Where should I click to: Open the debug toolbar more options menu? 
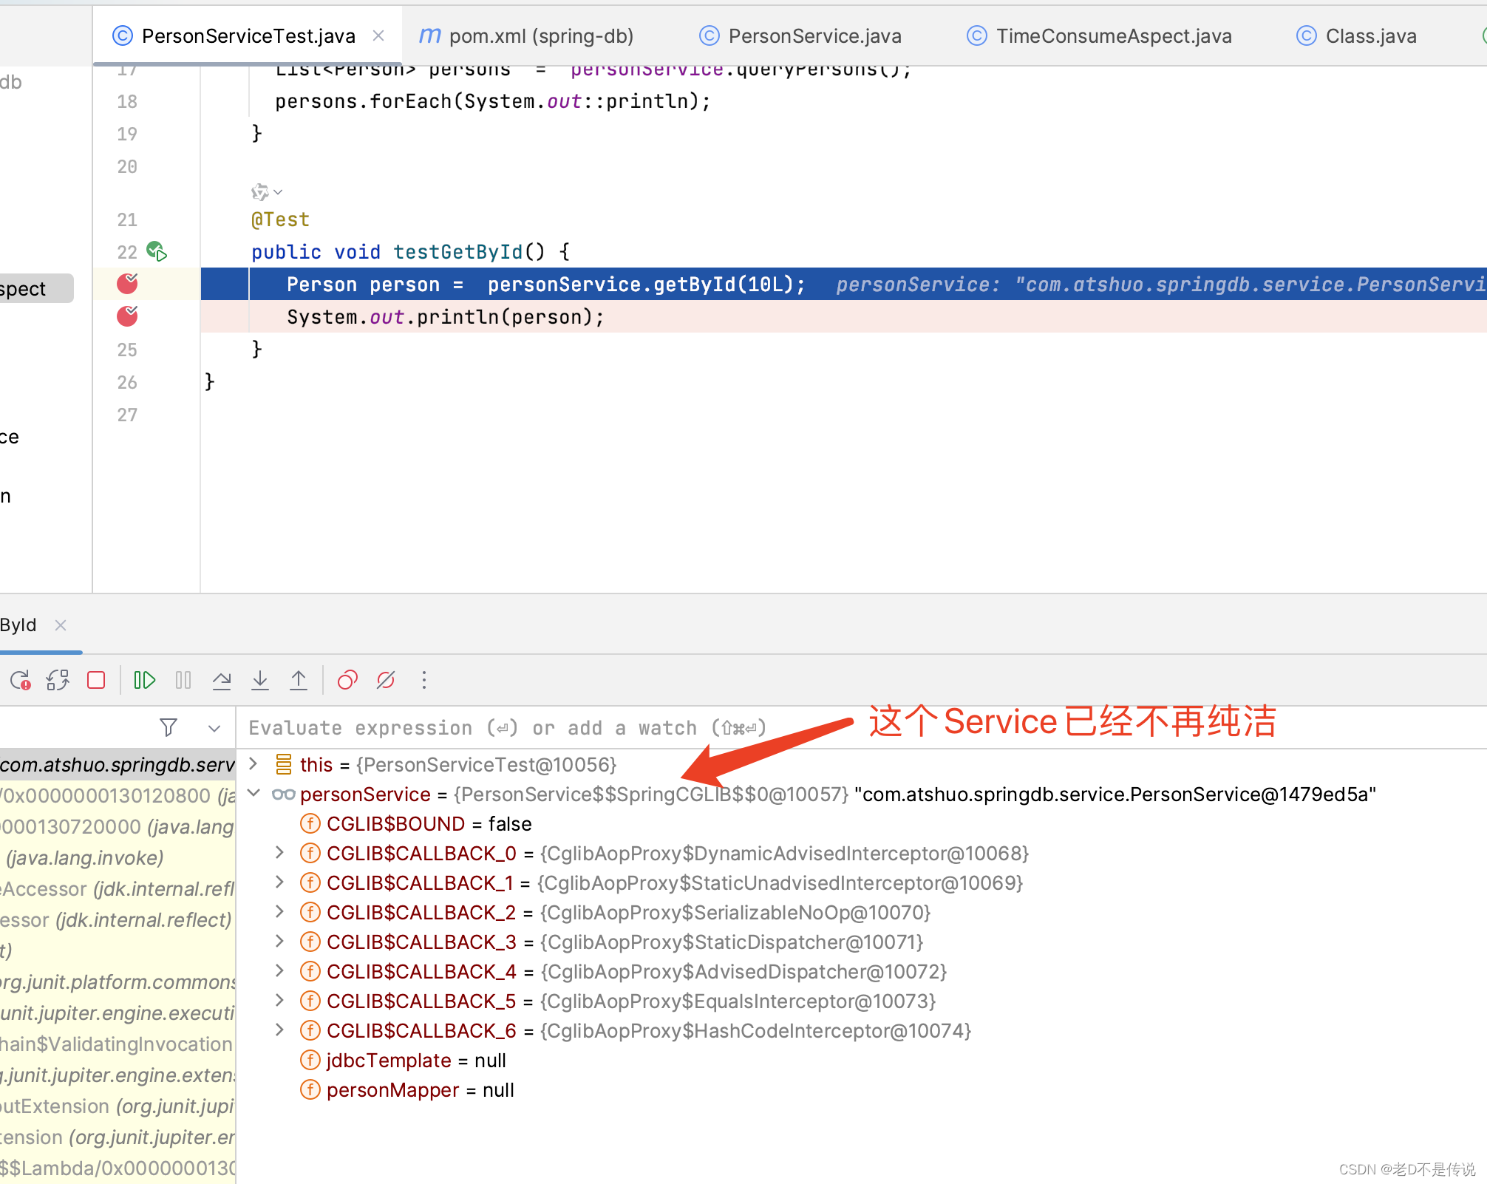point(424,680)
